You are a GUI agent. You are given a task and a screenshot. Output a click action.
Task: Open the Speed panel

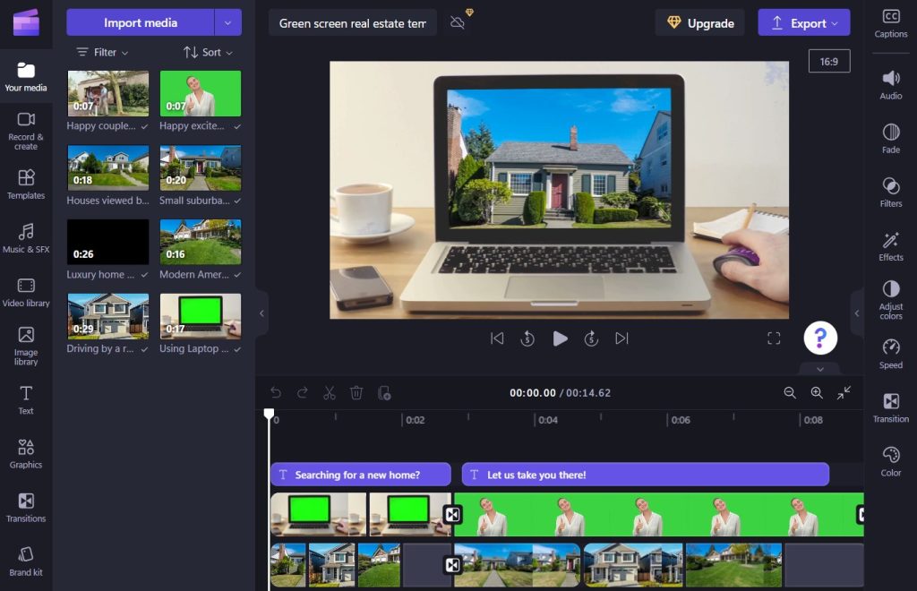(x=891, y=353)
